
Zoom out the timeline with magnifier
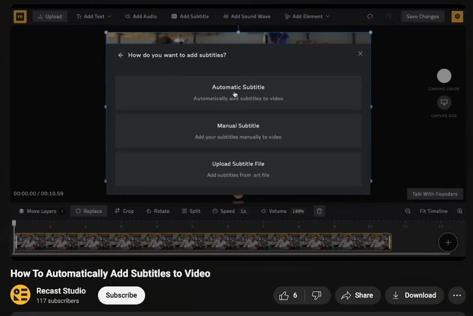(x=408, y=211)
